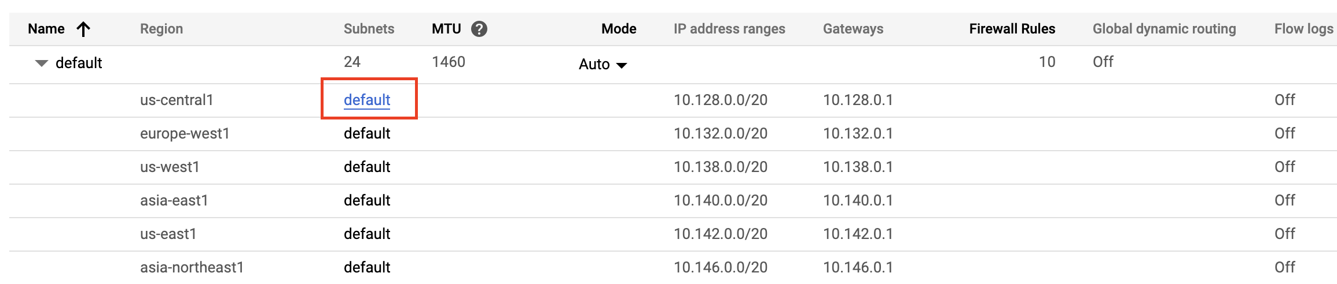Image resolution: width=1337 pixels, height=284 pixels.
Task: Open the us-east1 default subnet
Action: click(x=367, y=234)
